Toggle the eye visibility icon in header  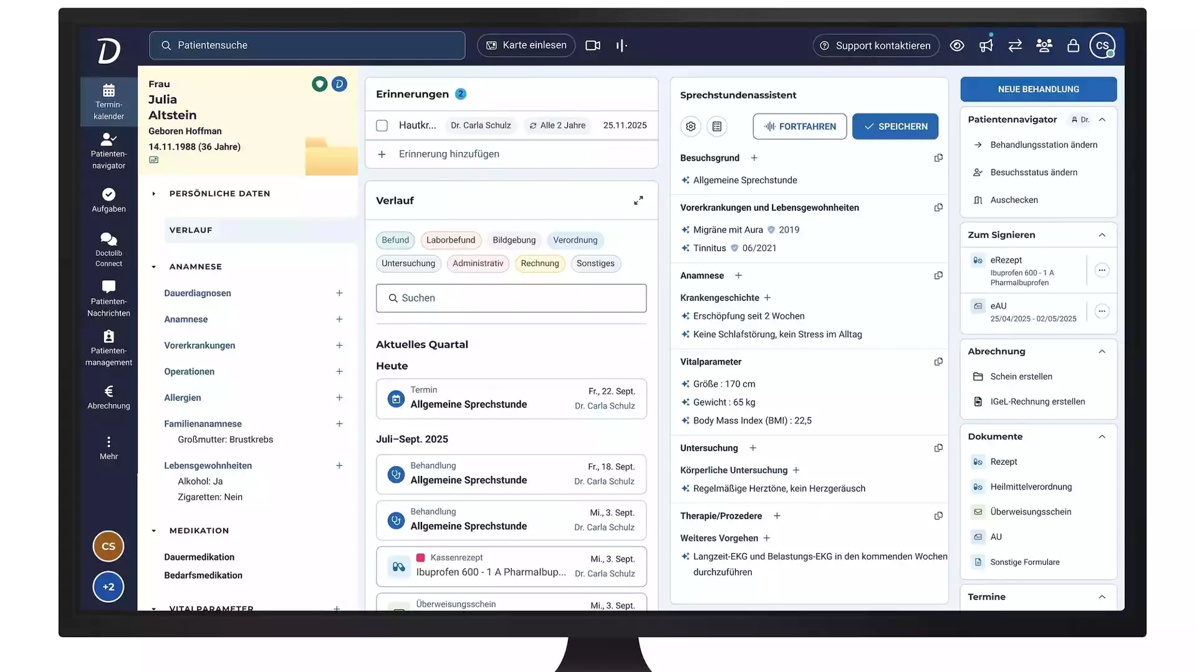click(957, 45)
